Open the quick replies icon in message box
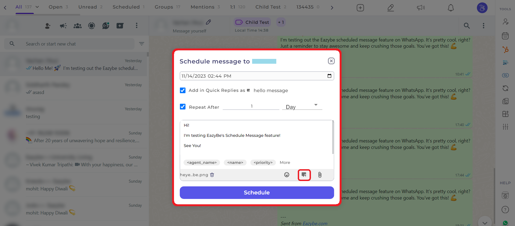This screenshot has width=515, height=226. tap(304, 175)
